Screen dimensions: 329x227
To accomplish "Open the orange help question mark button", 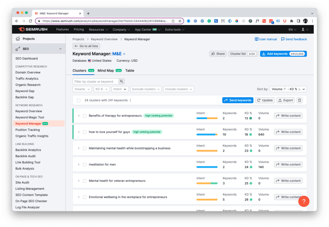I will point(304,201).
